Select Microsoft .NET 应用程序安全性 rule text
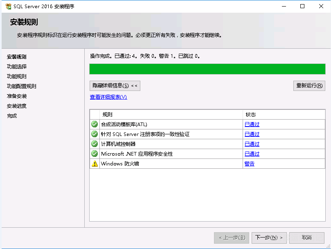331x249 pixels. coord(137,154)
